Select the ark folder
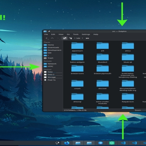Screen dimensions: 146x146 point(103,47)
